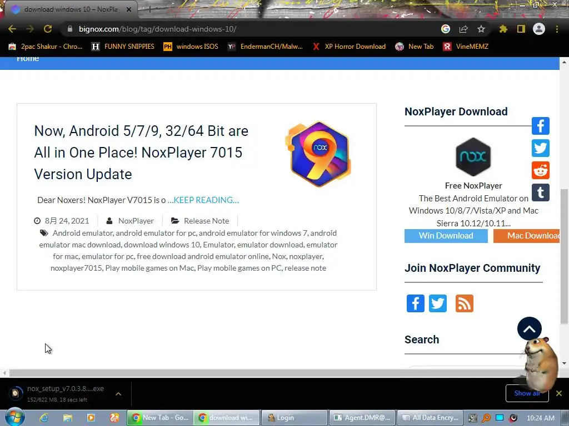Viewport: 569px width, 426px height.
Task: Switch to New Tab - Go... taskbar window
Action: [160, 418]
